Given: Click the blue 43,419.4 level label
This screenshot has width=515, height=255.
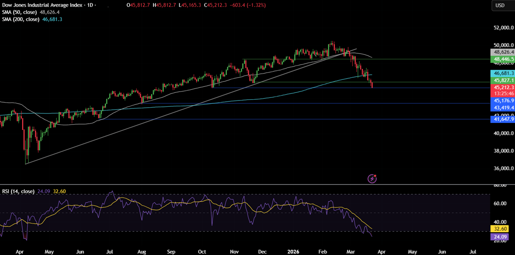Looking at the screenshot, I should 502,108.
